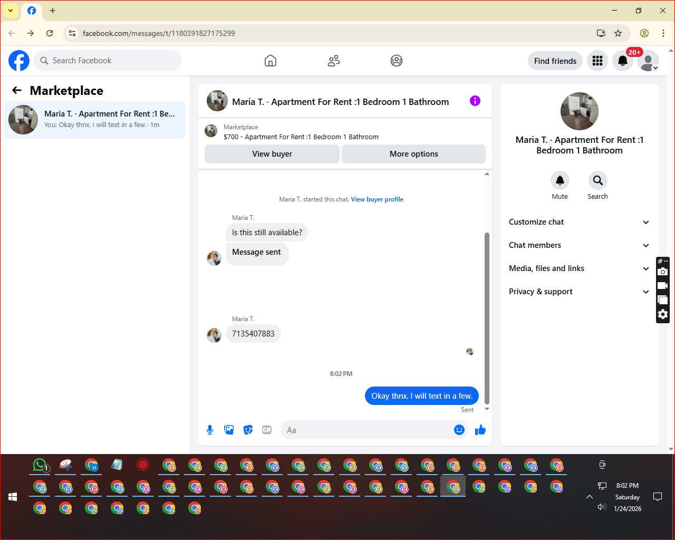The image size is (675, 540).
Task: Open the Chrome profile icon
Action: click(x=644, y=33)
